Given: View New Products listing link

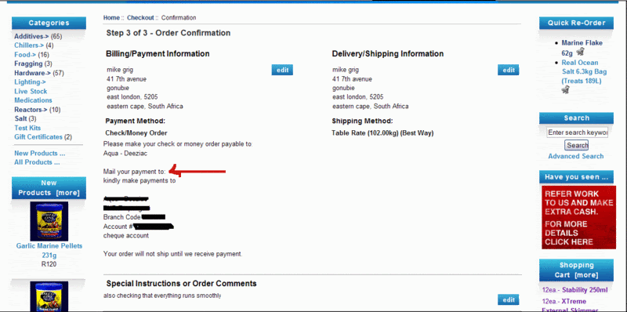Looking at the screenshot, I should tap(40, 153).
